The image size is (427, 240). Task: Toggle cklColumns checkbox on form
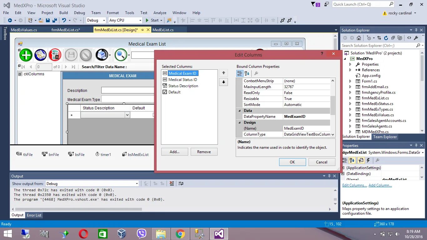pos(20,74)
